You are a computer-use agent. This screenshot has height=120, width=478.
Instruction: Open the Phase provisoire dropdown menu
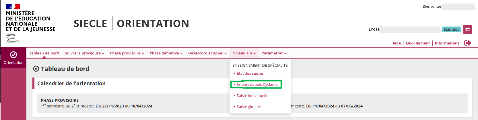127,53
